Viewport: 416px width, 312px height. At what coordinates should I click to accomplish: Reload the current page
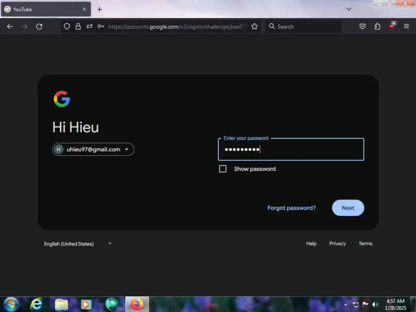pos(39,26)
